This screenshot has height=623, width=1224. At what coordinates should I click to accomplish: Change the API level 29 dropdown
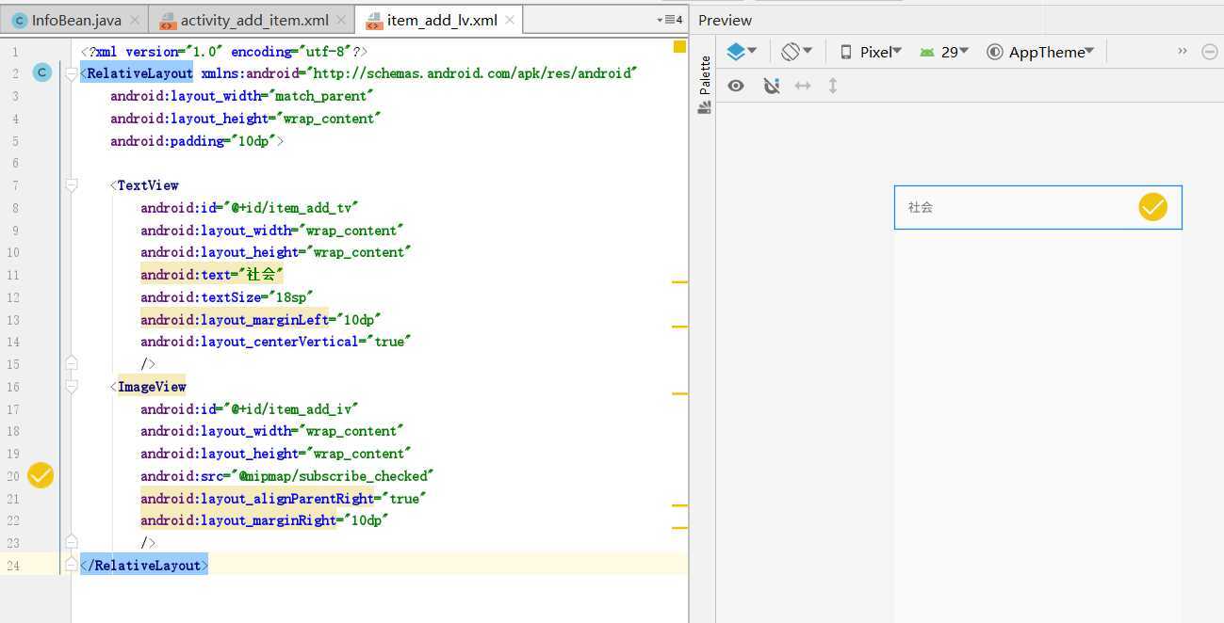(x=944, y=52)
